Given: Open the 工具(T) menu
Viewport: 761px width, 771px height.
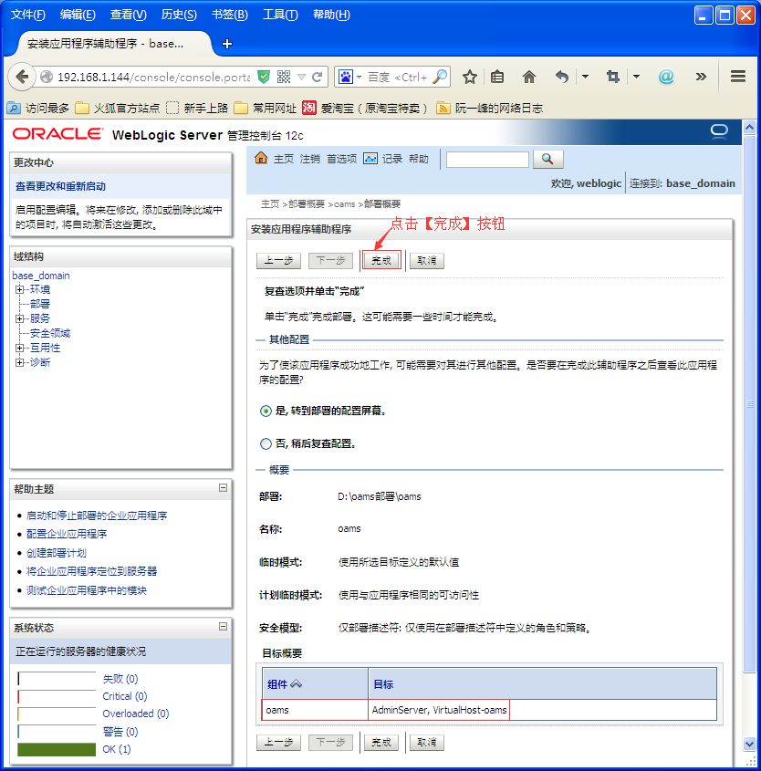Looking at the screenshot, I should tap(280, 15).
